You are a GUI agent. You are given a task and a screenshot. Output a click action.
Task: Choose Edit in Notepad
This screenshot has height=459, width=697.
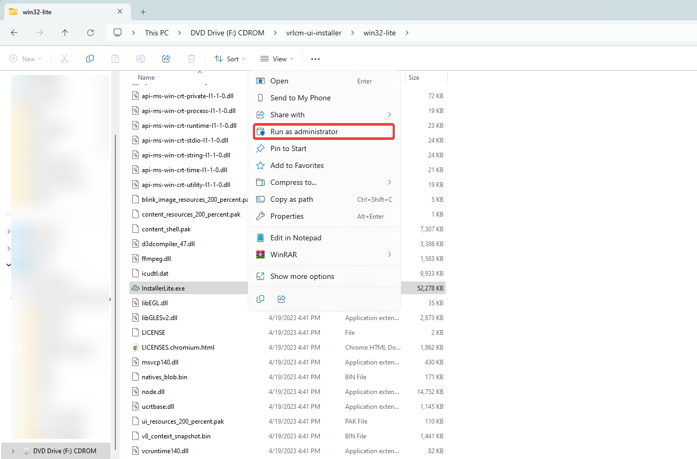[x=324, y=238]
